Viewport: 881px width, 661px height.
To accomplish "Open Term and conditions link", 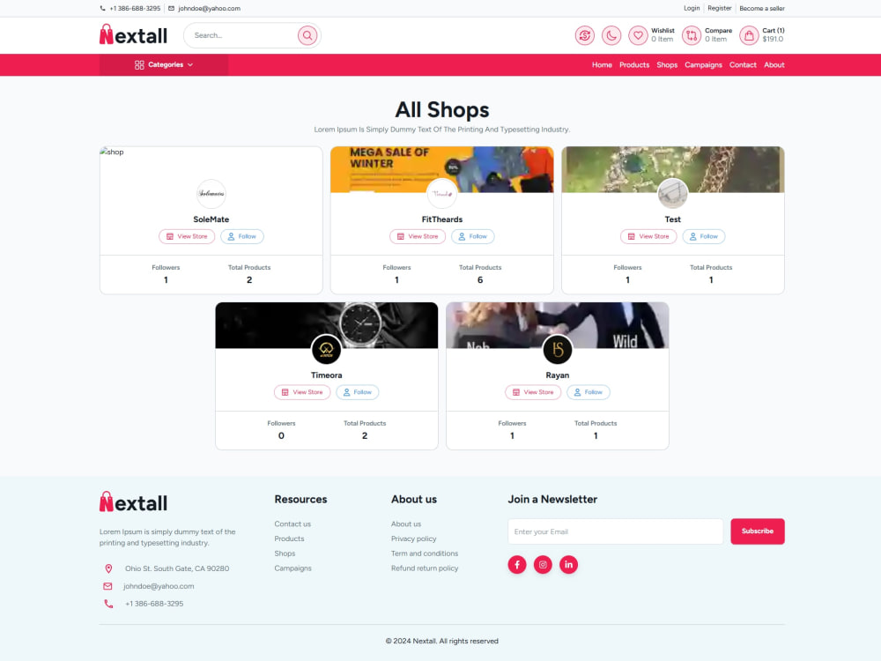I will pyautogui.click(x=425, y=553).
